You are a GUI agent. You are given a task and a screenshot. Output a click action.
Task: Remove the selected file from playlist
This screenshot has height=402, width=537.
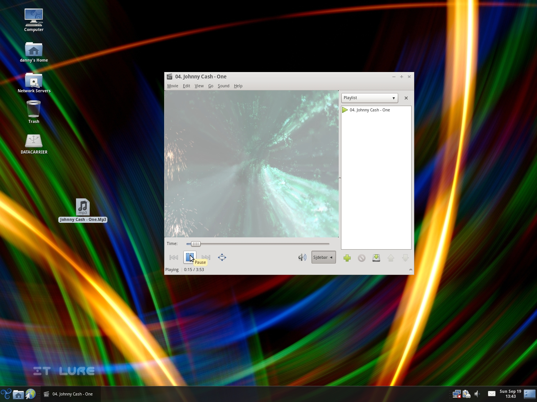tap(362, 258)
